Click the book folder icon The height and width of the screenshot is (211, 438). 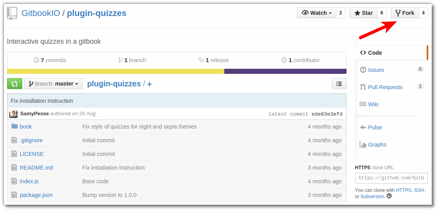(14, 126)
